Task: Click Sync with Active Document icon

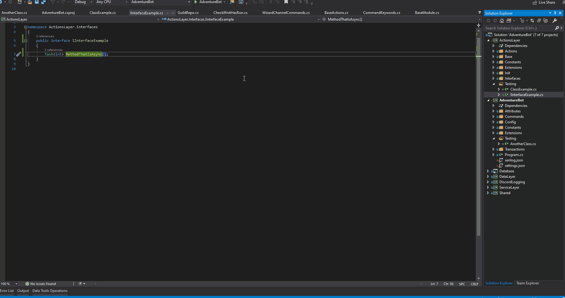Action: pos(532,21)
